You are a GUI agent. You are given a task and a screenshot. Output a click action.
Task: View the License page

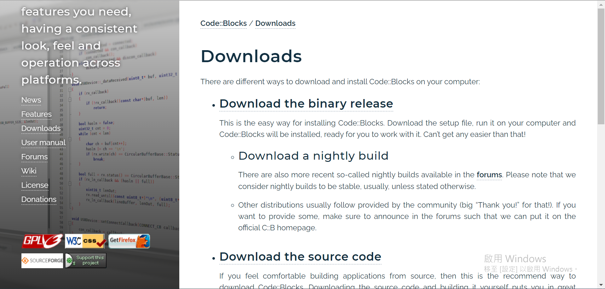coord(35,186)
